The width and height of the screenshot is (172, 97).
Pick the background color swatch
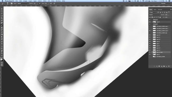2,60
